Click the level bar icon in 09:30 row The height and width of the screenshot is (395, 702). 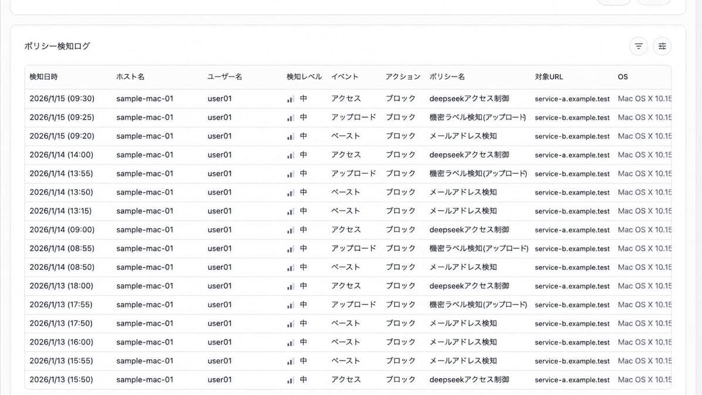coord(290,99)
